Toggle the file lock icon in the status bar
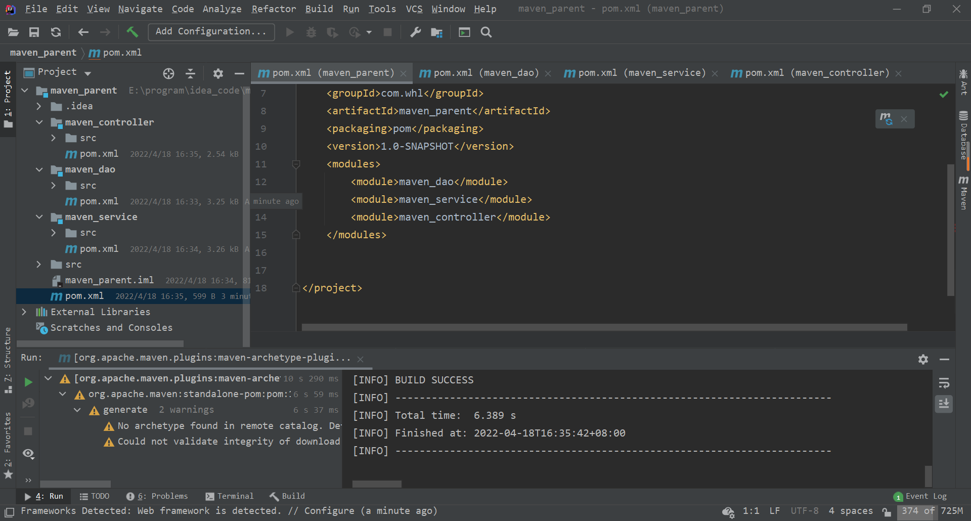 tap(886, 511)
